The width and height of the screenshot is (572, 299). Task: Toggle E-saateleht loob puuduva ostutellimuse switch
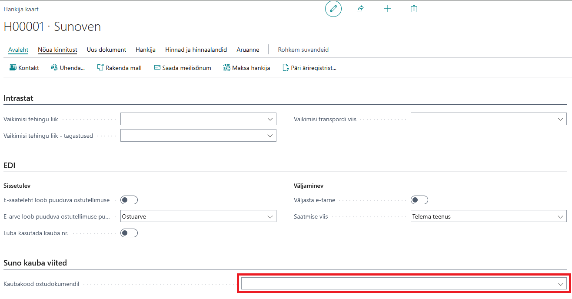click(129, 200)
